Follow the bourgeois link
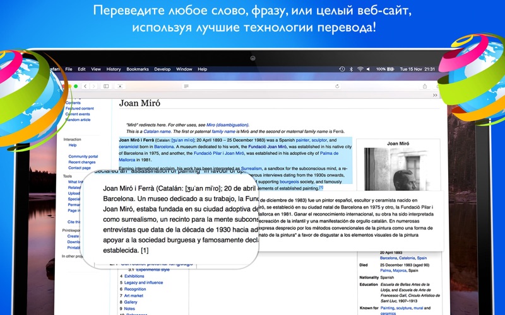This screenshot has height=315, width=505. click(x=289, y=182)
